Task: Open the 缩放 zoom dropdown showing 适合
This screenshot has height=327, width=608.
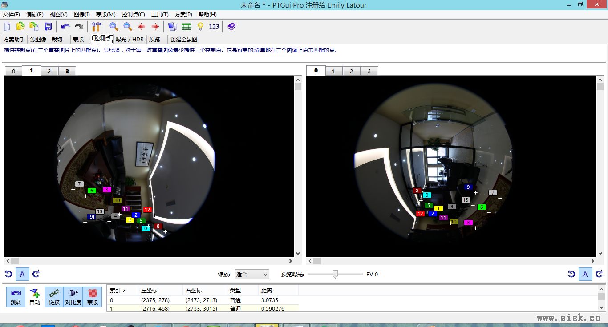Action: pyautogui.click(x=251, y=275)
